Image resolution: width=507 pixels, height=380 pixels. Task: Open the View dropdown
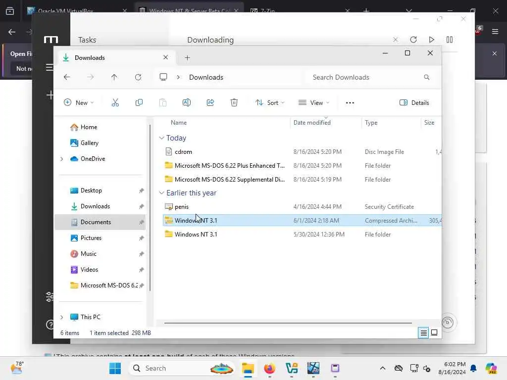tap(313, 103)
